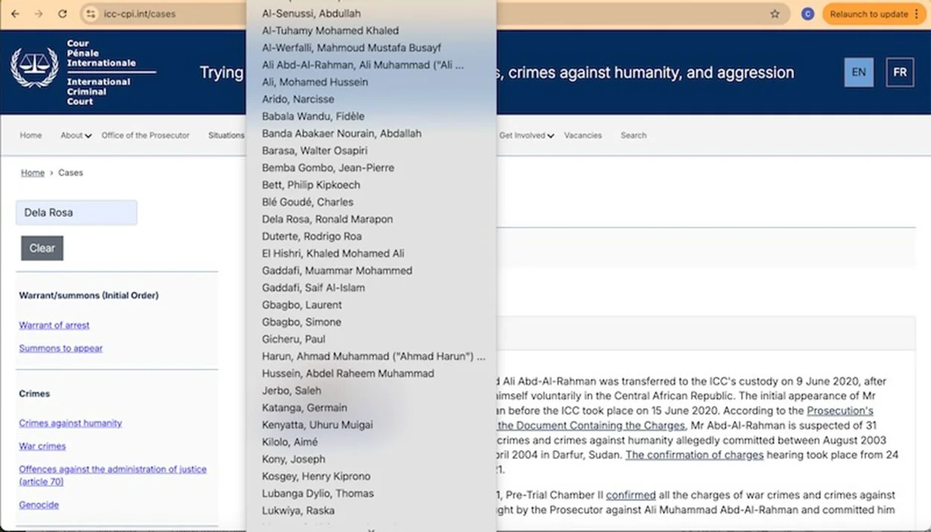The width and height of the screenshot is (931, 532).
Task: Select Babala Wandu, Fidèle option
Action: click(371, 116)
